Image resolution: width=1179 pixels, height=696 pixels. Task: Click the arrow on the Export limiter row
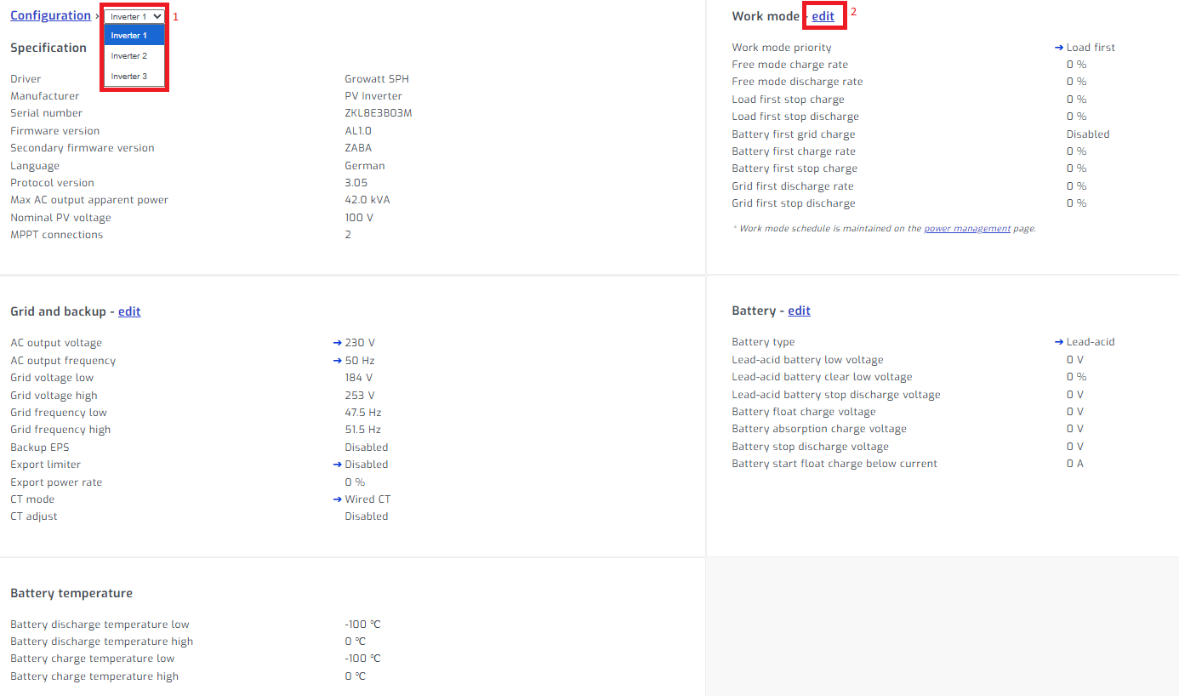[338, 465]
